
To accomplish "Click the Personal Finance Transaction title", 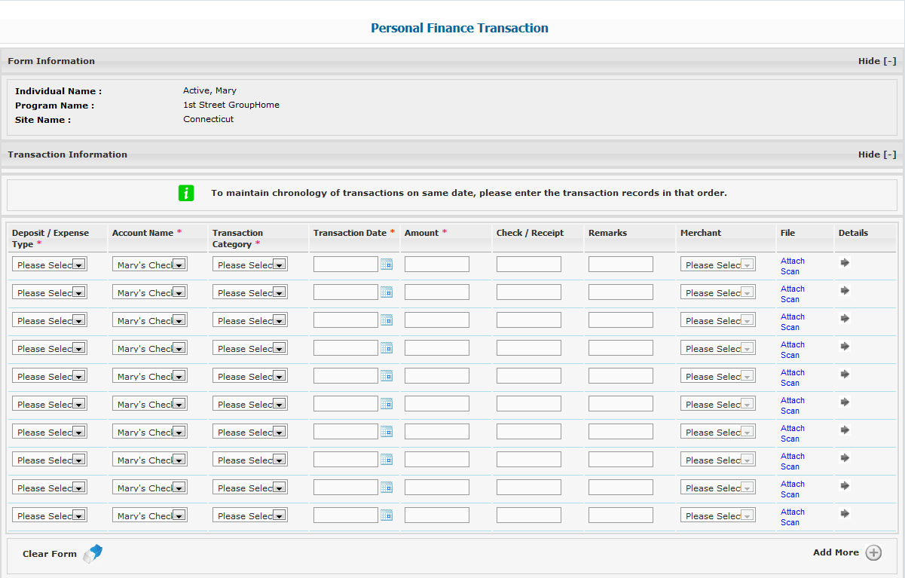I will (x=460, y=28).
